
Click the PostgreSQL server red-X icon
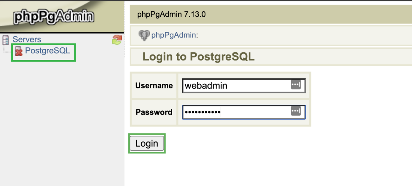pyautogui.click(x=19, y=52)
